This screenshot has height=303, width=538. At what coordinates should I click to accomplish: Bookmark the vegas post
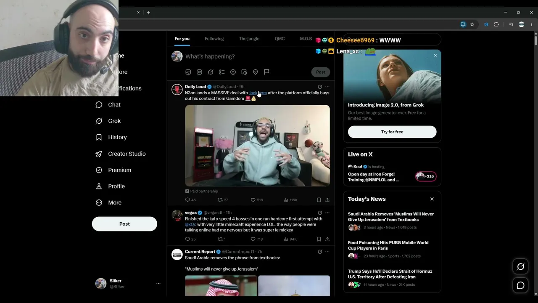point(319,239)
